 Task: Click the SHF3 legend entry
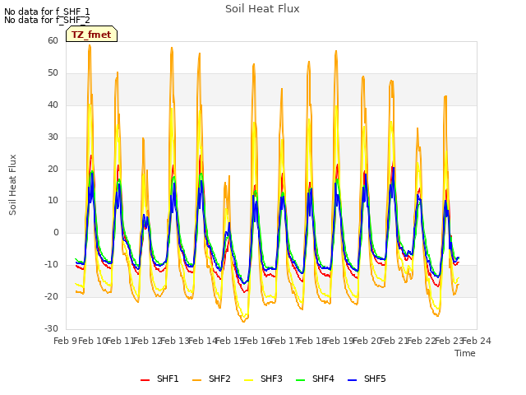[263, 379]
